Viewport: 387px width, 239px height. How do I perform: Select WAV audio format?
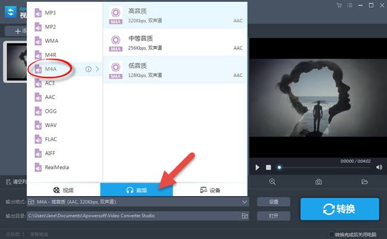[x=65, y=125]
